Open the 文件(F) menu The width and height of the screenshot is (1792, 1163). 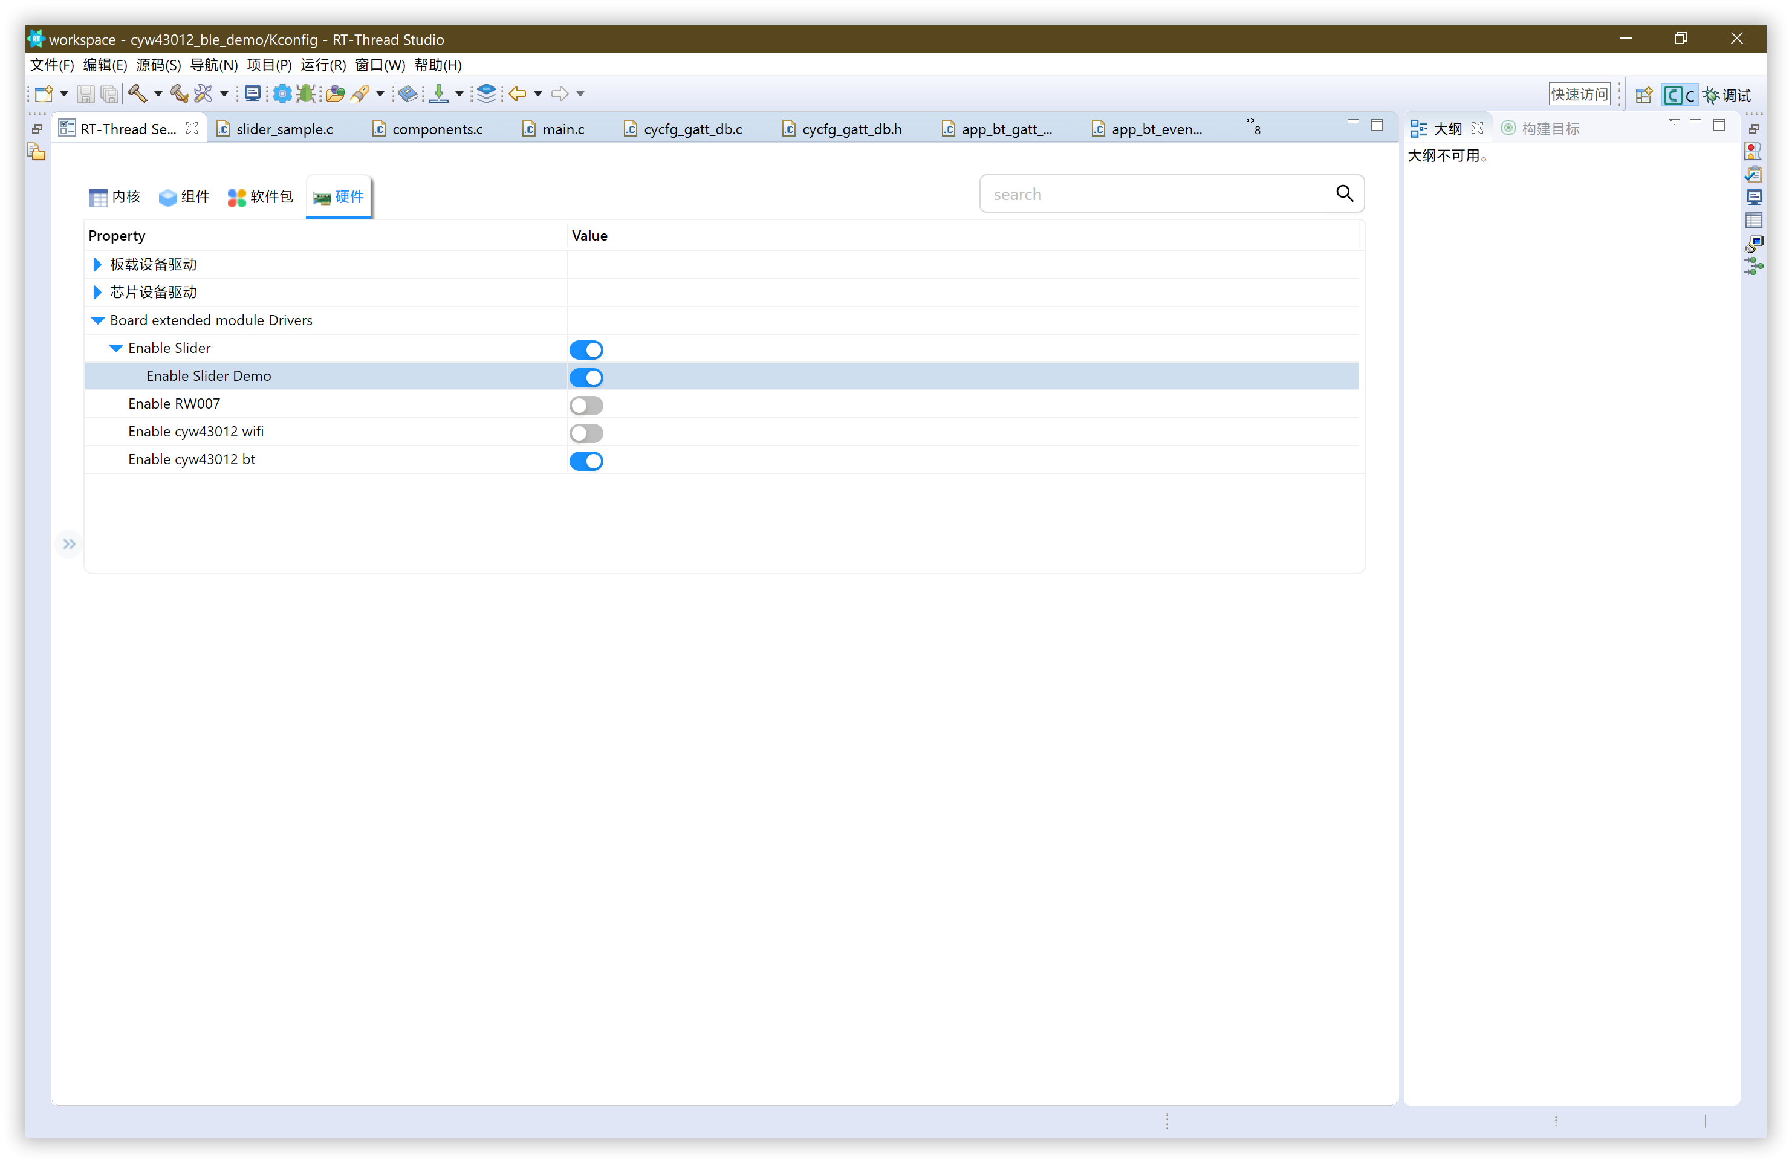click(x=52, y=65)
